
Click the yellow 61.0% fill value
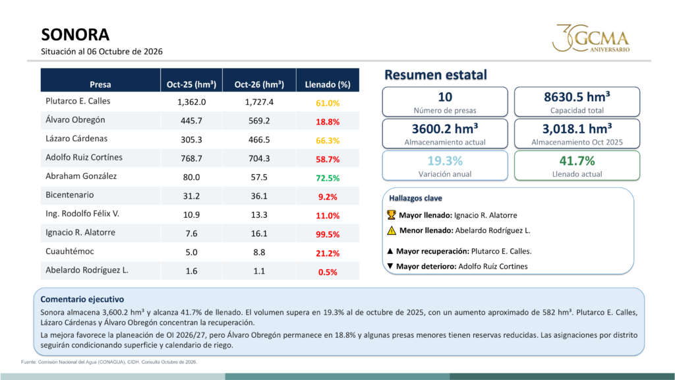(328, 103)
